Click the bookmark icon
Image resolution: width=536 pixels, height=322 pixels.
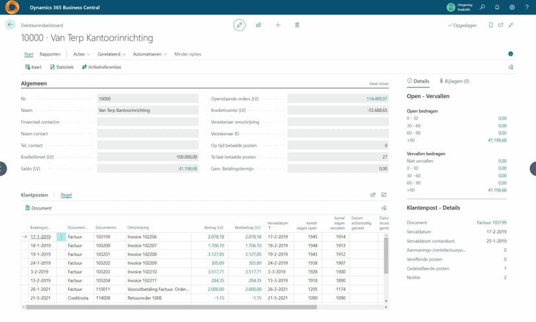490,25
